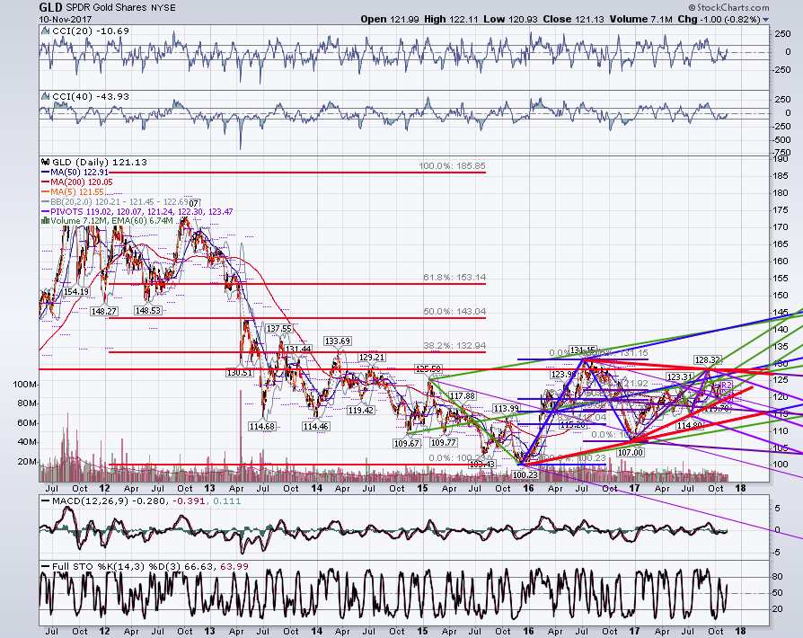Click the 114.46 low price label
Screen dimensions: 803x638
[x=315, y=426]
